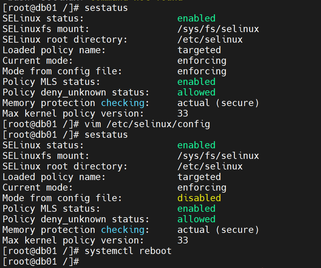321x268 pixels.
Task: Click "Mode from config file:" label above vim command
Action: click(62, 71)
